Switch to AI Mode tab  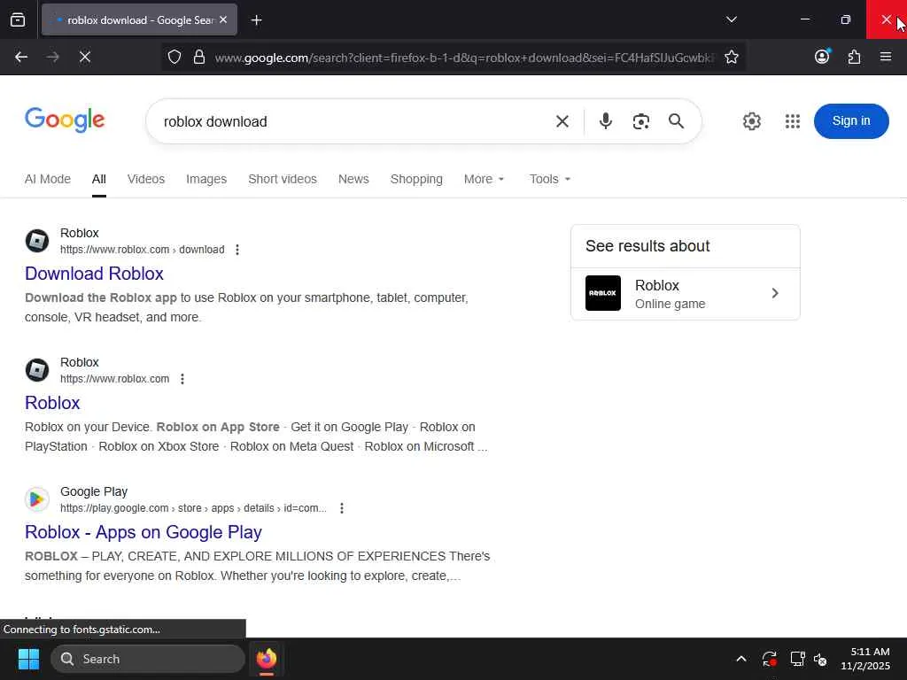[x=48, y=179]
